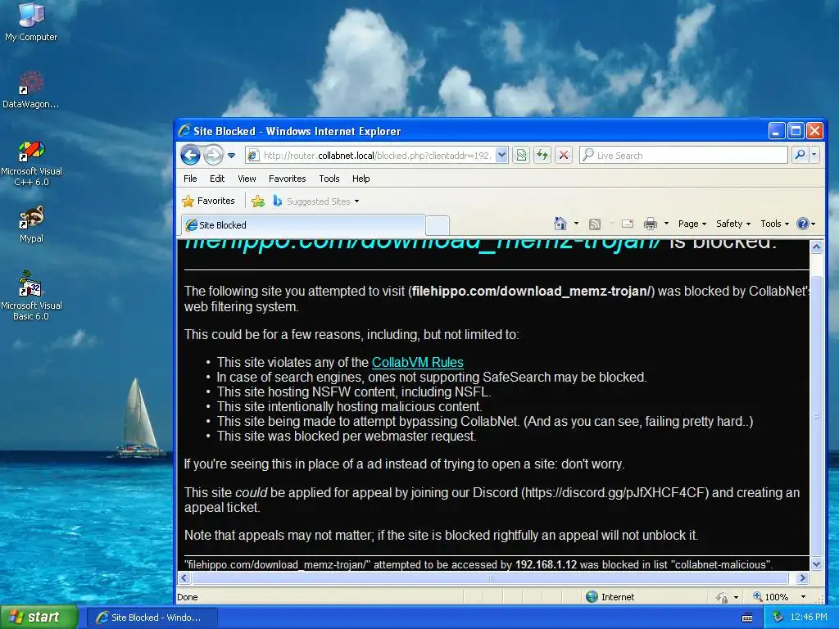The height and width of the screenshot is (629, 839).
Task: Click the horizontal scrollbar thumb
Action: coord(490,577)
